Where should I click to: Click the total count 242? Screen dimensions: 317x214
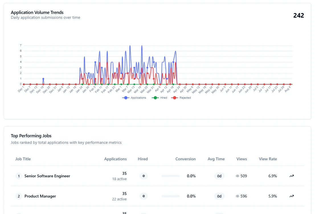298,16
